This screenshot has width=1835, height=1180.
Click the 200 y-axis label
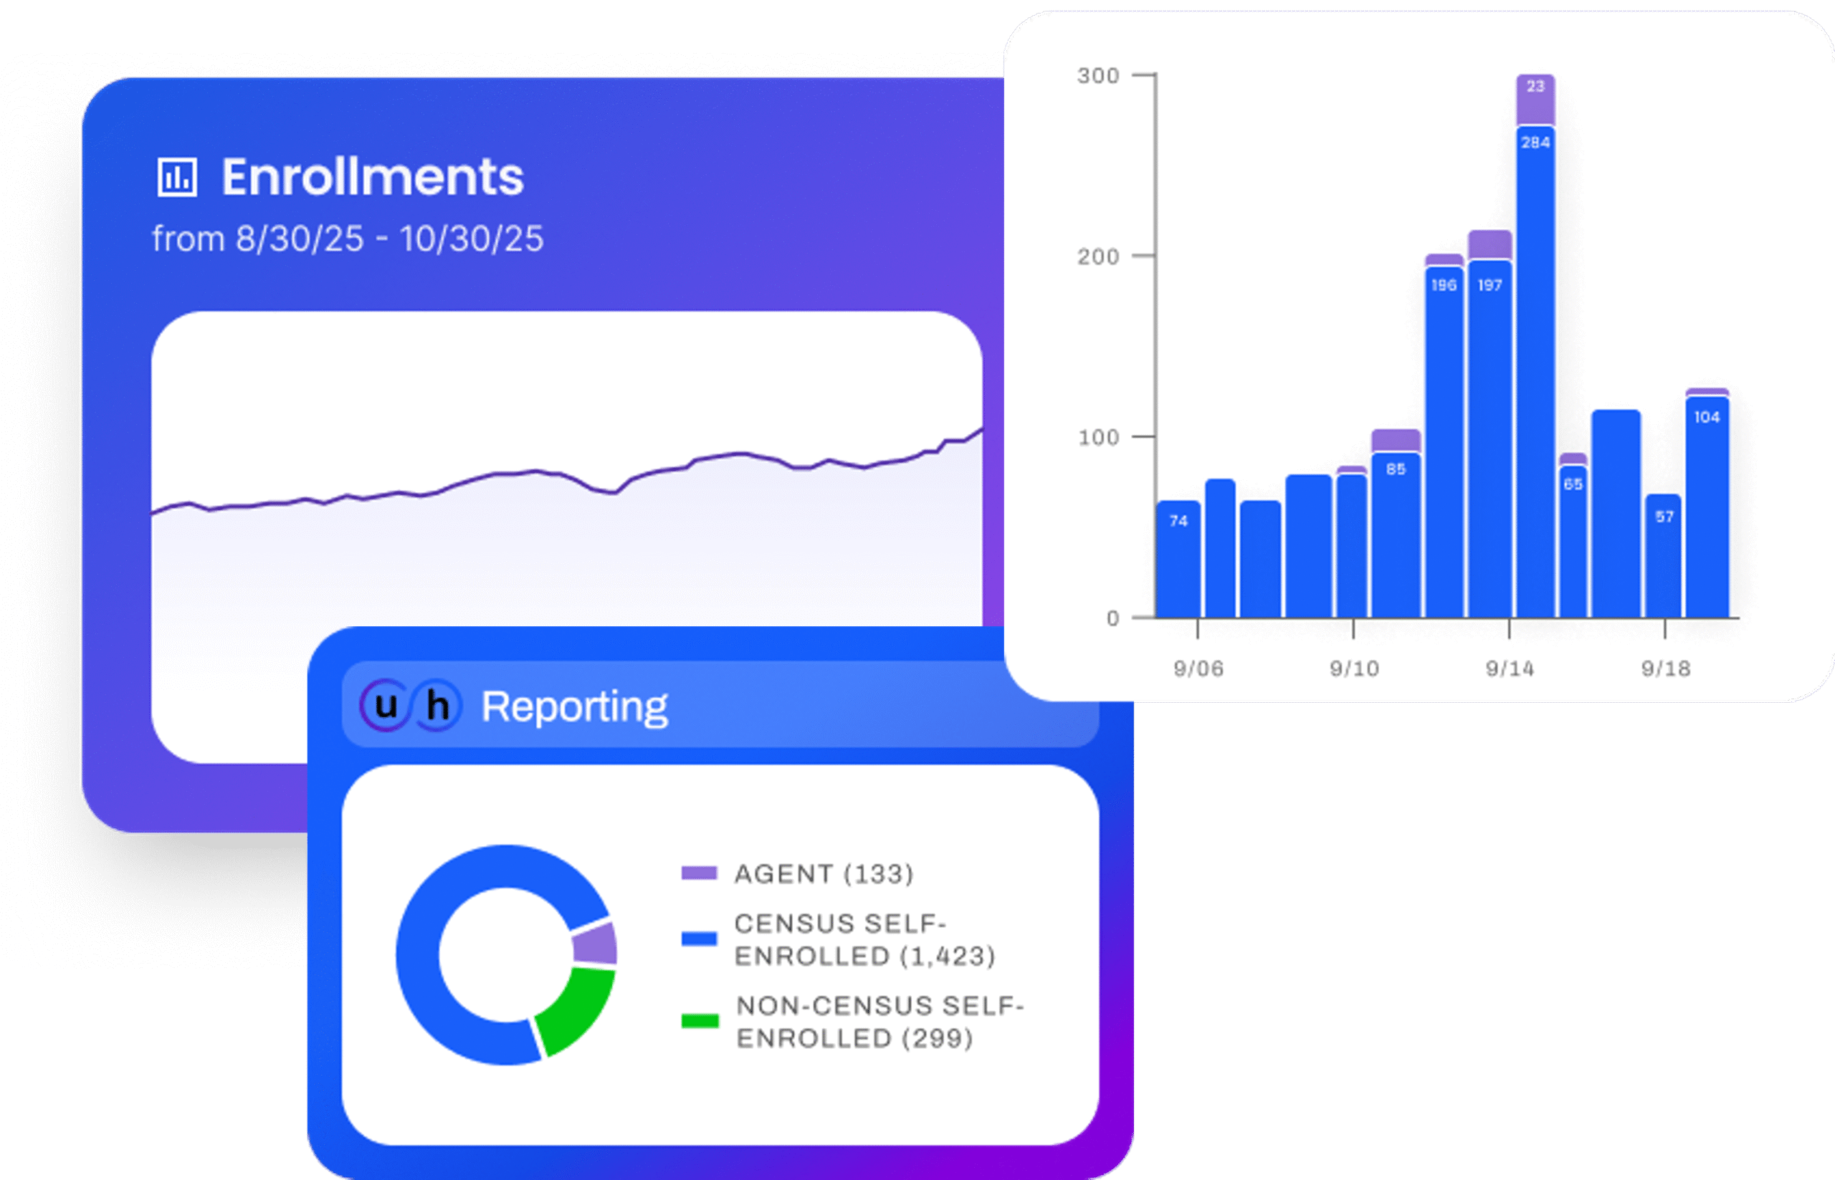click(1097, 256)
